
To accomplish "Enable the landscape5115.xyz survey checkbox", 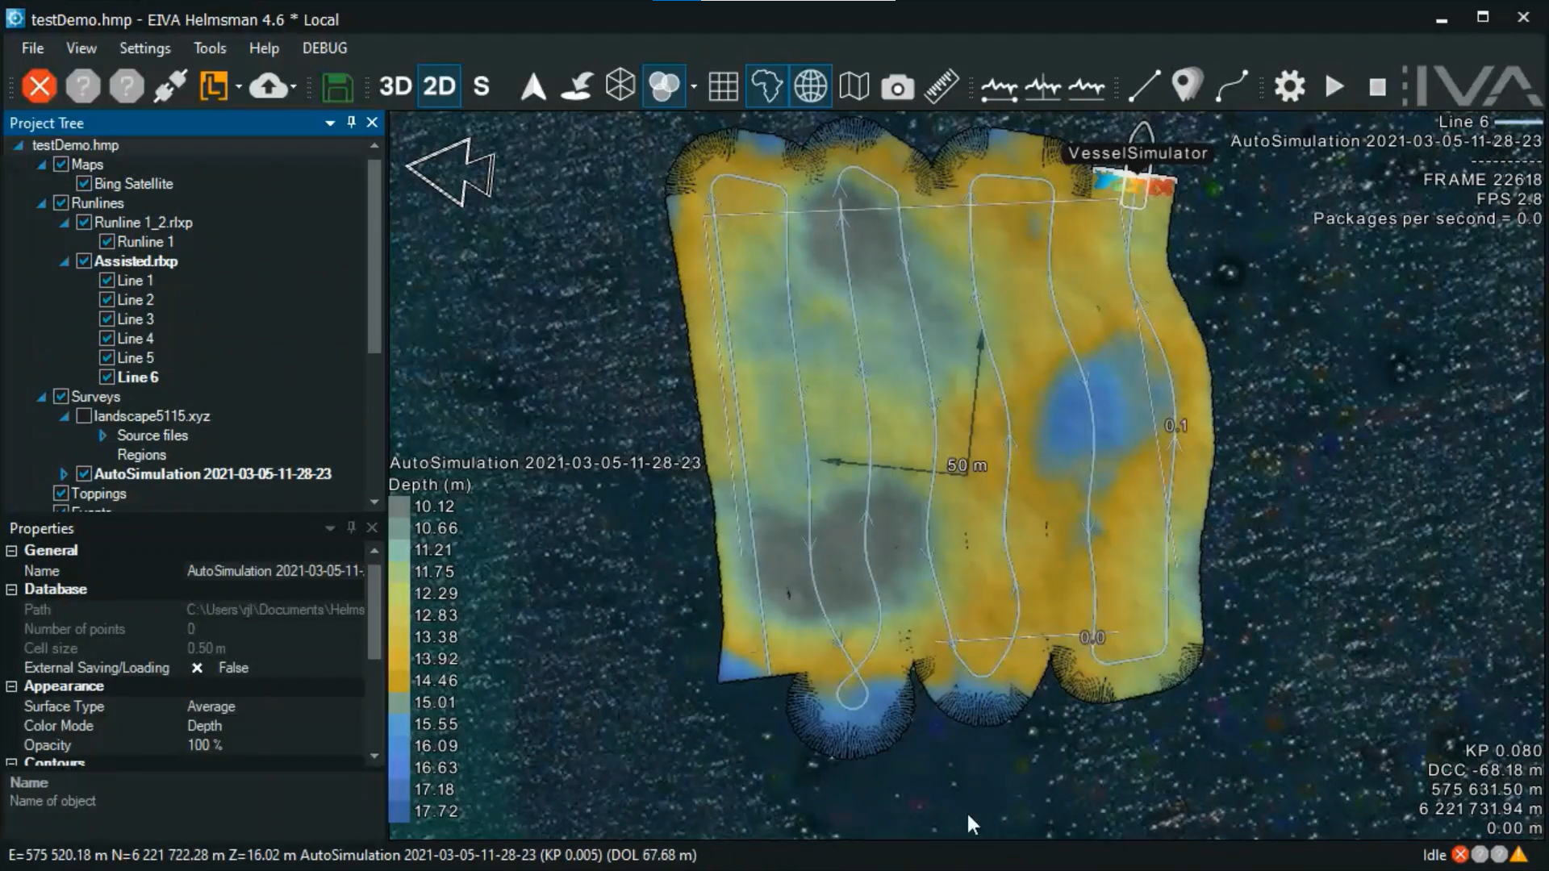I will [x=85, y=415].
